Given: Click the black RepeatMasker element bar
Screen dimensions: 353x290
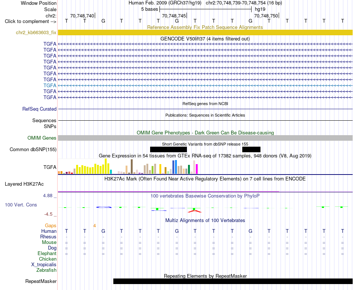Looking at the screenshot, I should pyautogui.click(x=233, y=281).
